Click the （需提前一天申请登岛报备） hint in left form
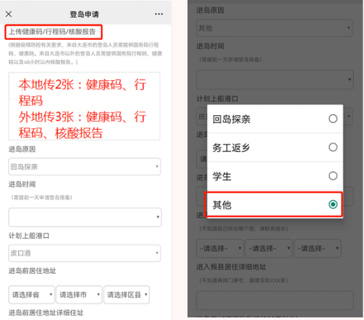 tap(42, 197)
